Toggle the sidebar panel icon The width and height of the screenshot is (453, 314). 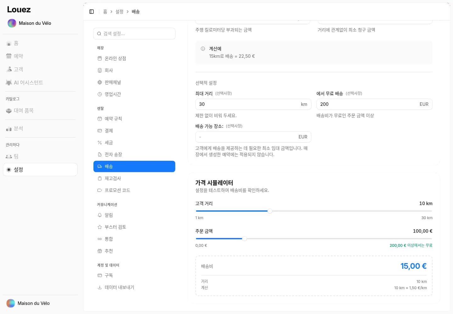pyautogui.click(x=92, y=12)
